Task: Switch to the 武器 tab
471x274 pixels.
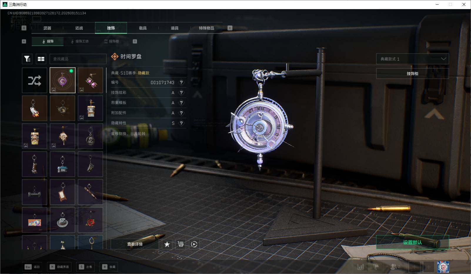Action: pyautogui.click(x=47, y=28)
